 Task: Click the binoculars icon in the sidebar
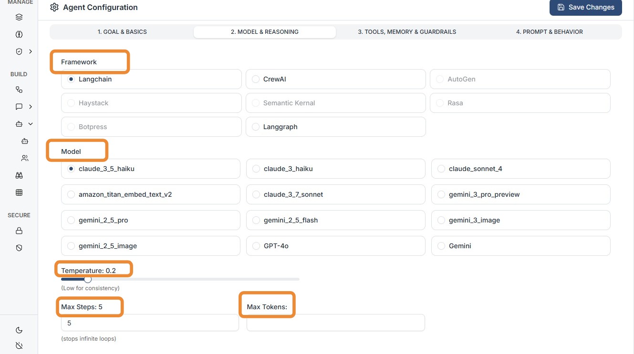[19, 175]
